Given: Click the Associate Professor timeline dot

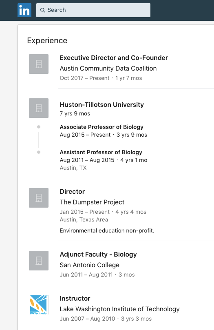Looking at the screenshot, I should click(x=39, y=127).
